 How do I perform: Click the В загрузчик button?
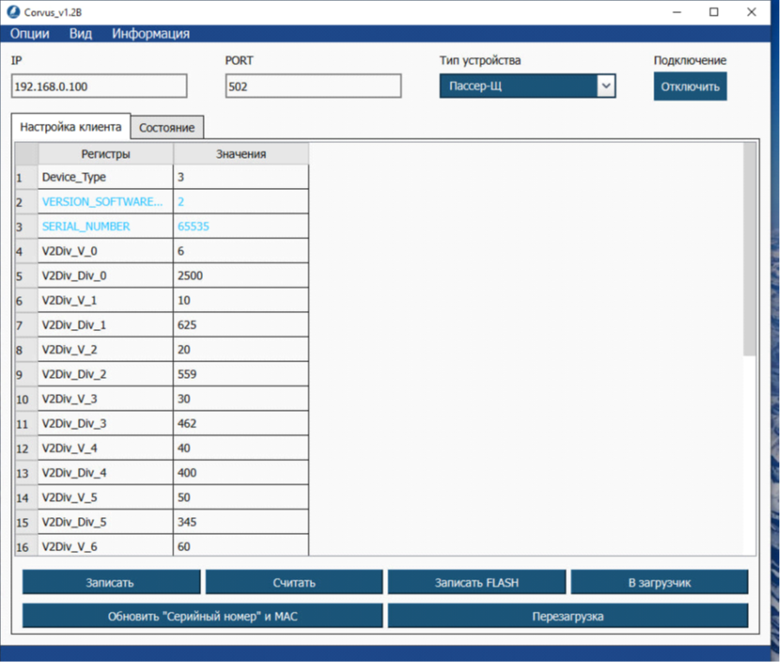(x=660, y=582)
